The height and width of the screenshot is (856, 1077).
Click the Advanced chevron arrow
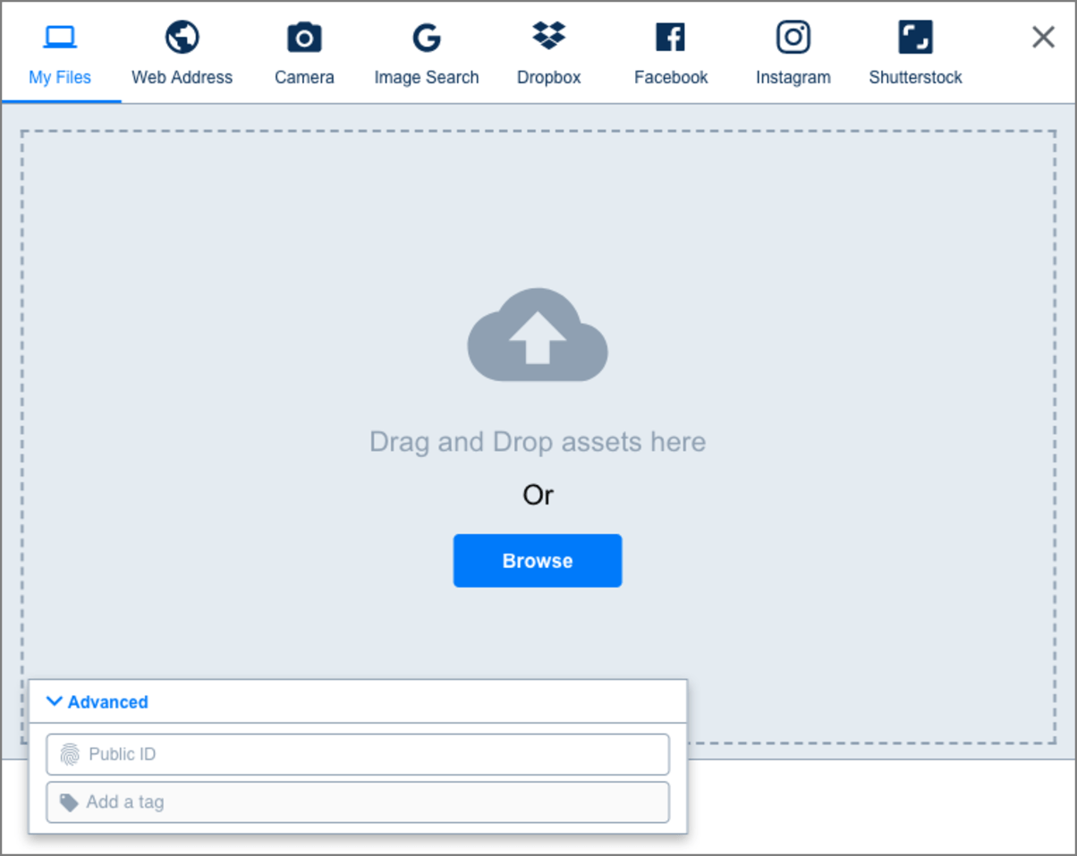tap(54, 702)
